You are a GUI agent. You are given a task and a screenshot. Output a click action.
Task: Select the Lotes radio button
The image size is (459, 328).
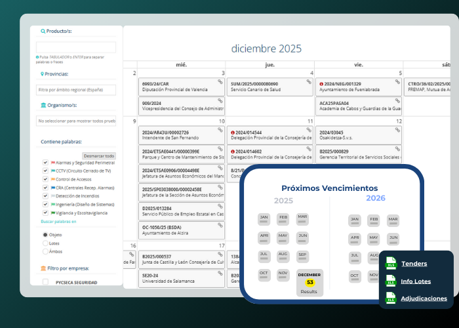point(45,243)
